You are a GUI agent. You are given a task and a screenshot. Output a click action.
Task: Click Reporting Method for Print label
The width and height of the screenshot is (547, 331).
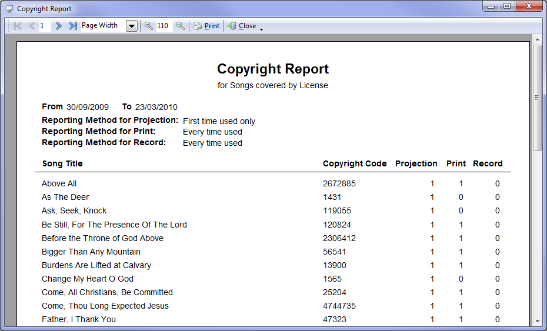(98, 131)
